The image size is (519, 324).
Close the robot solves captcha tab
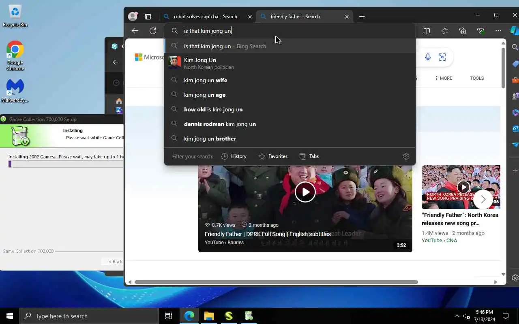pyautogui.click(x=250, y=17)
